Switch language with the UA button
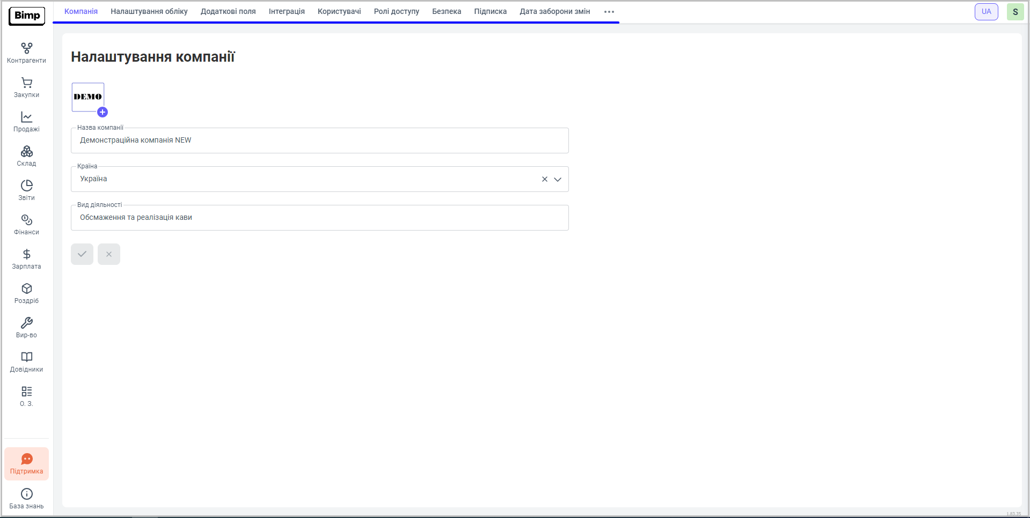Viewport: 1030px width, 518px height. click(x=986, y=12)
